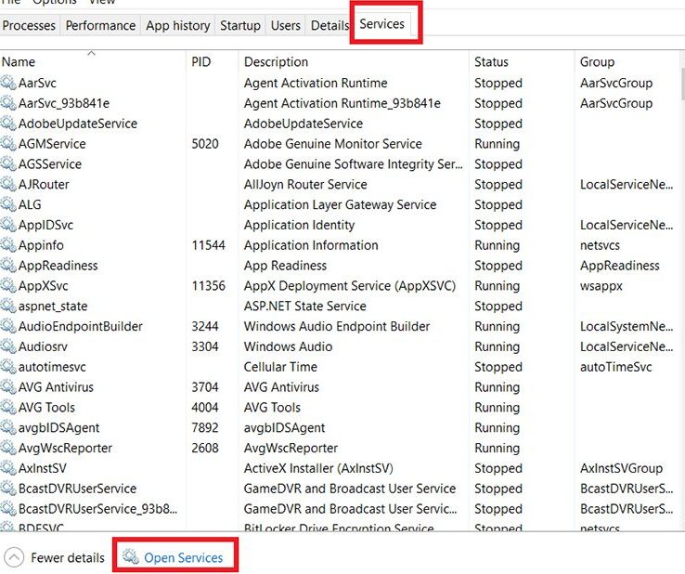The width and height of the screenshot is (685, 574).
Task: Click the ASP.NET State Service description
Action: pyautogui.click(x=305, y=306)
